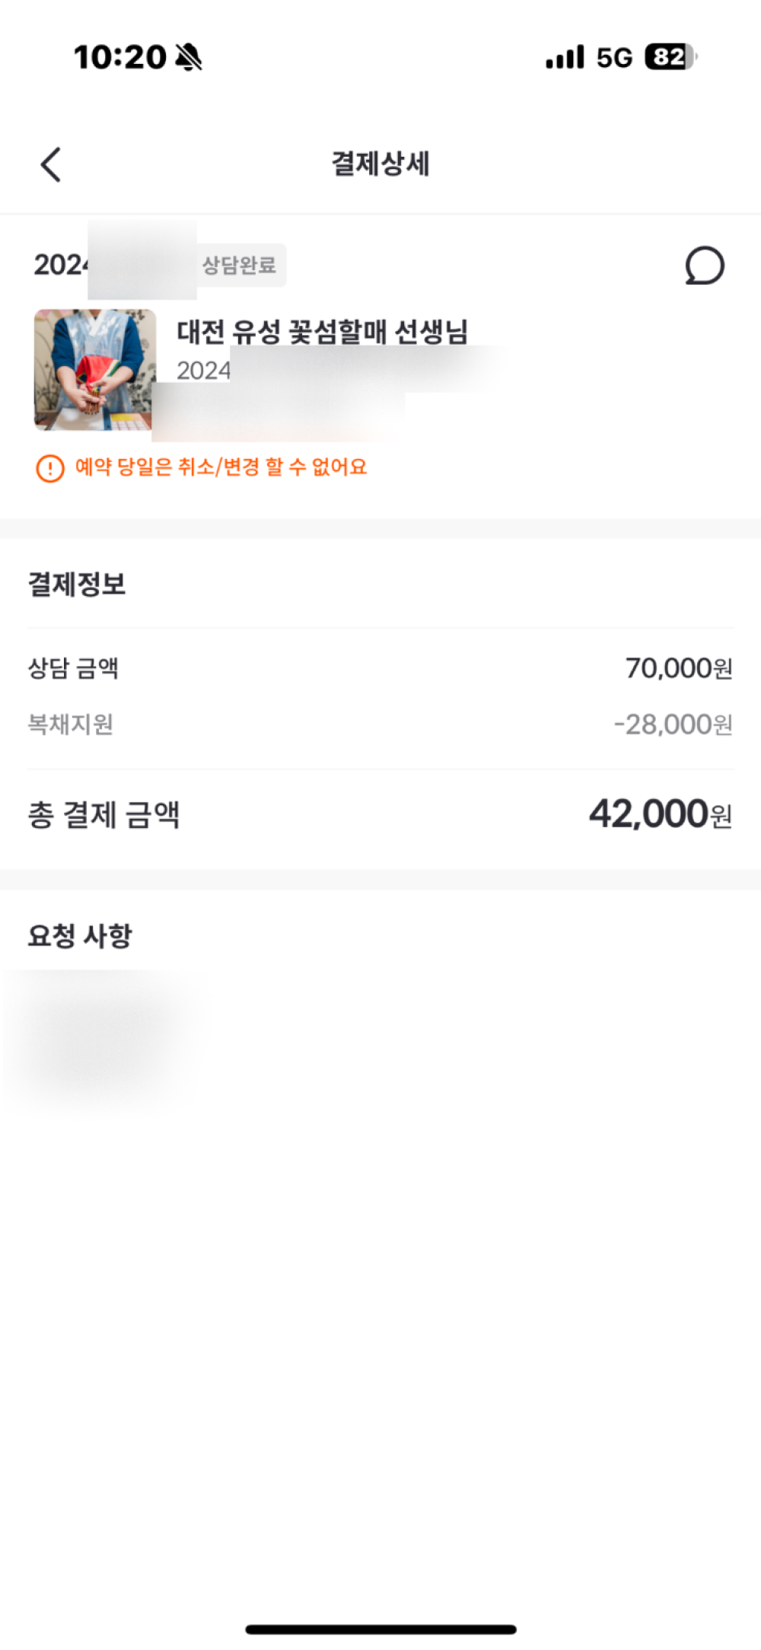761x1650 pixels.
Task: Tap the 예약 당일은 취소/변경 notice text
Action: (221, 467)
